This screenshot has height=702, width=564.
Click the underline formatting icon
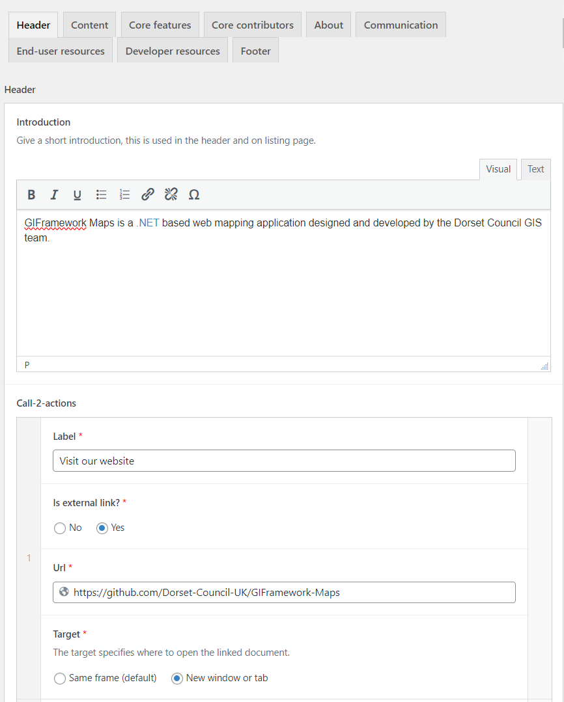click(x=77, y=195)
